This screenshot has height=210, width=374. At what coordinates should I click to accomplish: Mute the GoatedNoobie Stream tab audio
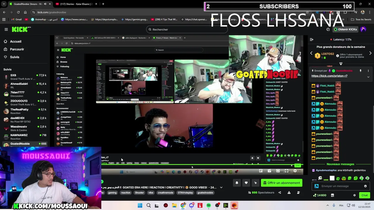(x=45, y=4)
